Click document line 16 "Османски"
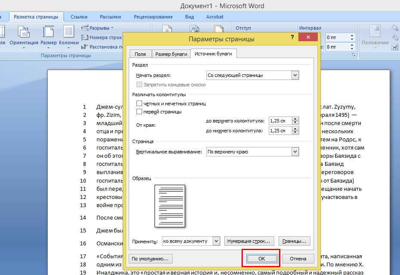 (x=110, y=244)
